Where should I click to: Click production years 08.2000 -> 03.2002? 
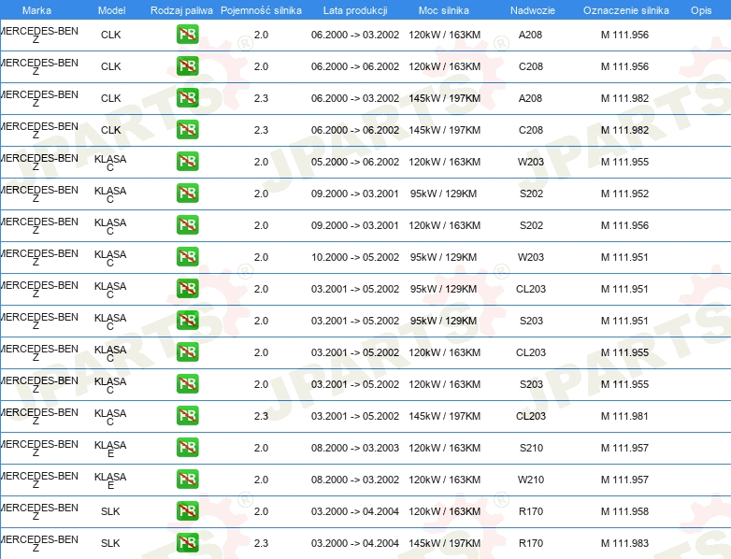(355, 480)
